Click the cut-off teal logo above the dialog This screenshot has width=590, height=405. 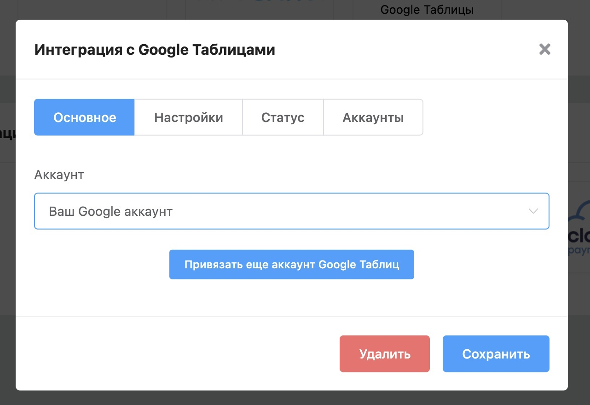pyautogui.click(x=258, y=4)
